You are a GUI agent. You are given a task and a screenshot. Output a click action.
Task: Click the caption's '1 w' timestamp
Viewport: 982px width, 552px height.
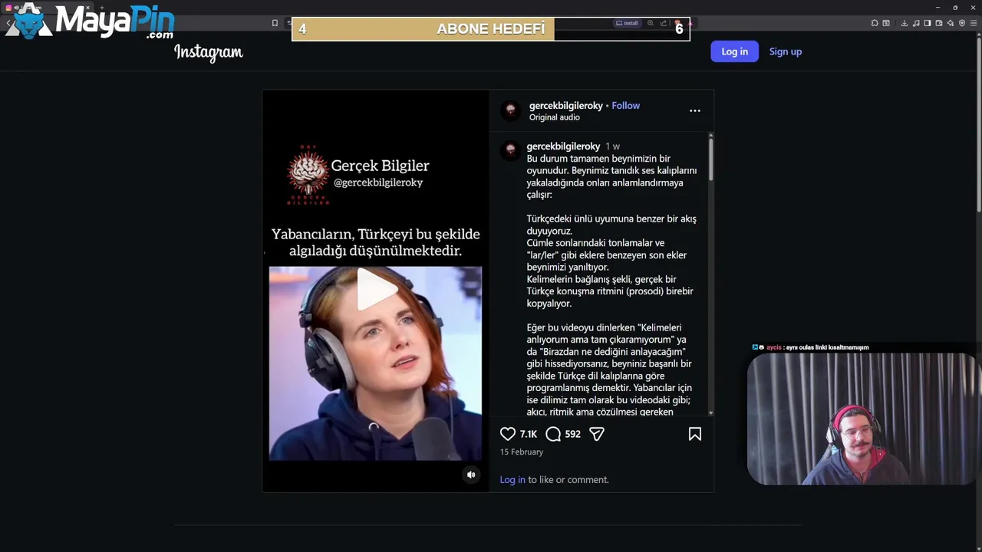pos(612,146)
